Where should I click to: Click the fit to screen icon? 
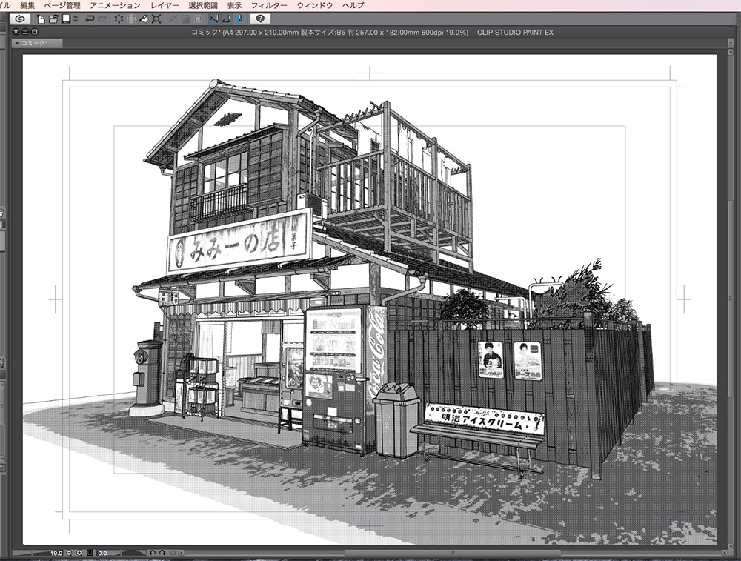pos(90,553)
